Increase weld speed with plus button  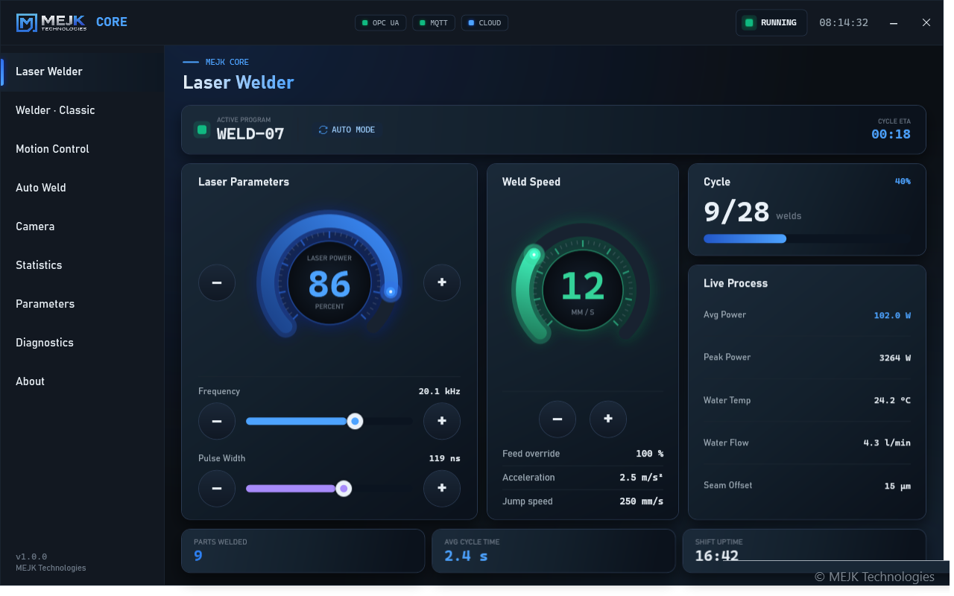[608, 419]
